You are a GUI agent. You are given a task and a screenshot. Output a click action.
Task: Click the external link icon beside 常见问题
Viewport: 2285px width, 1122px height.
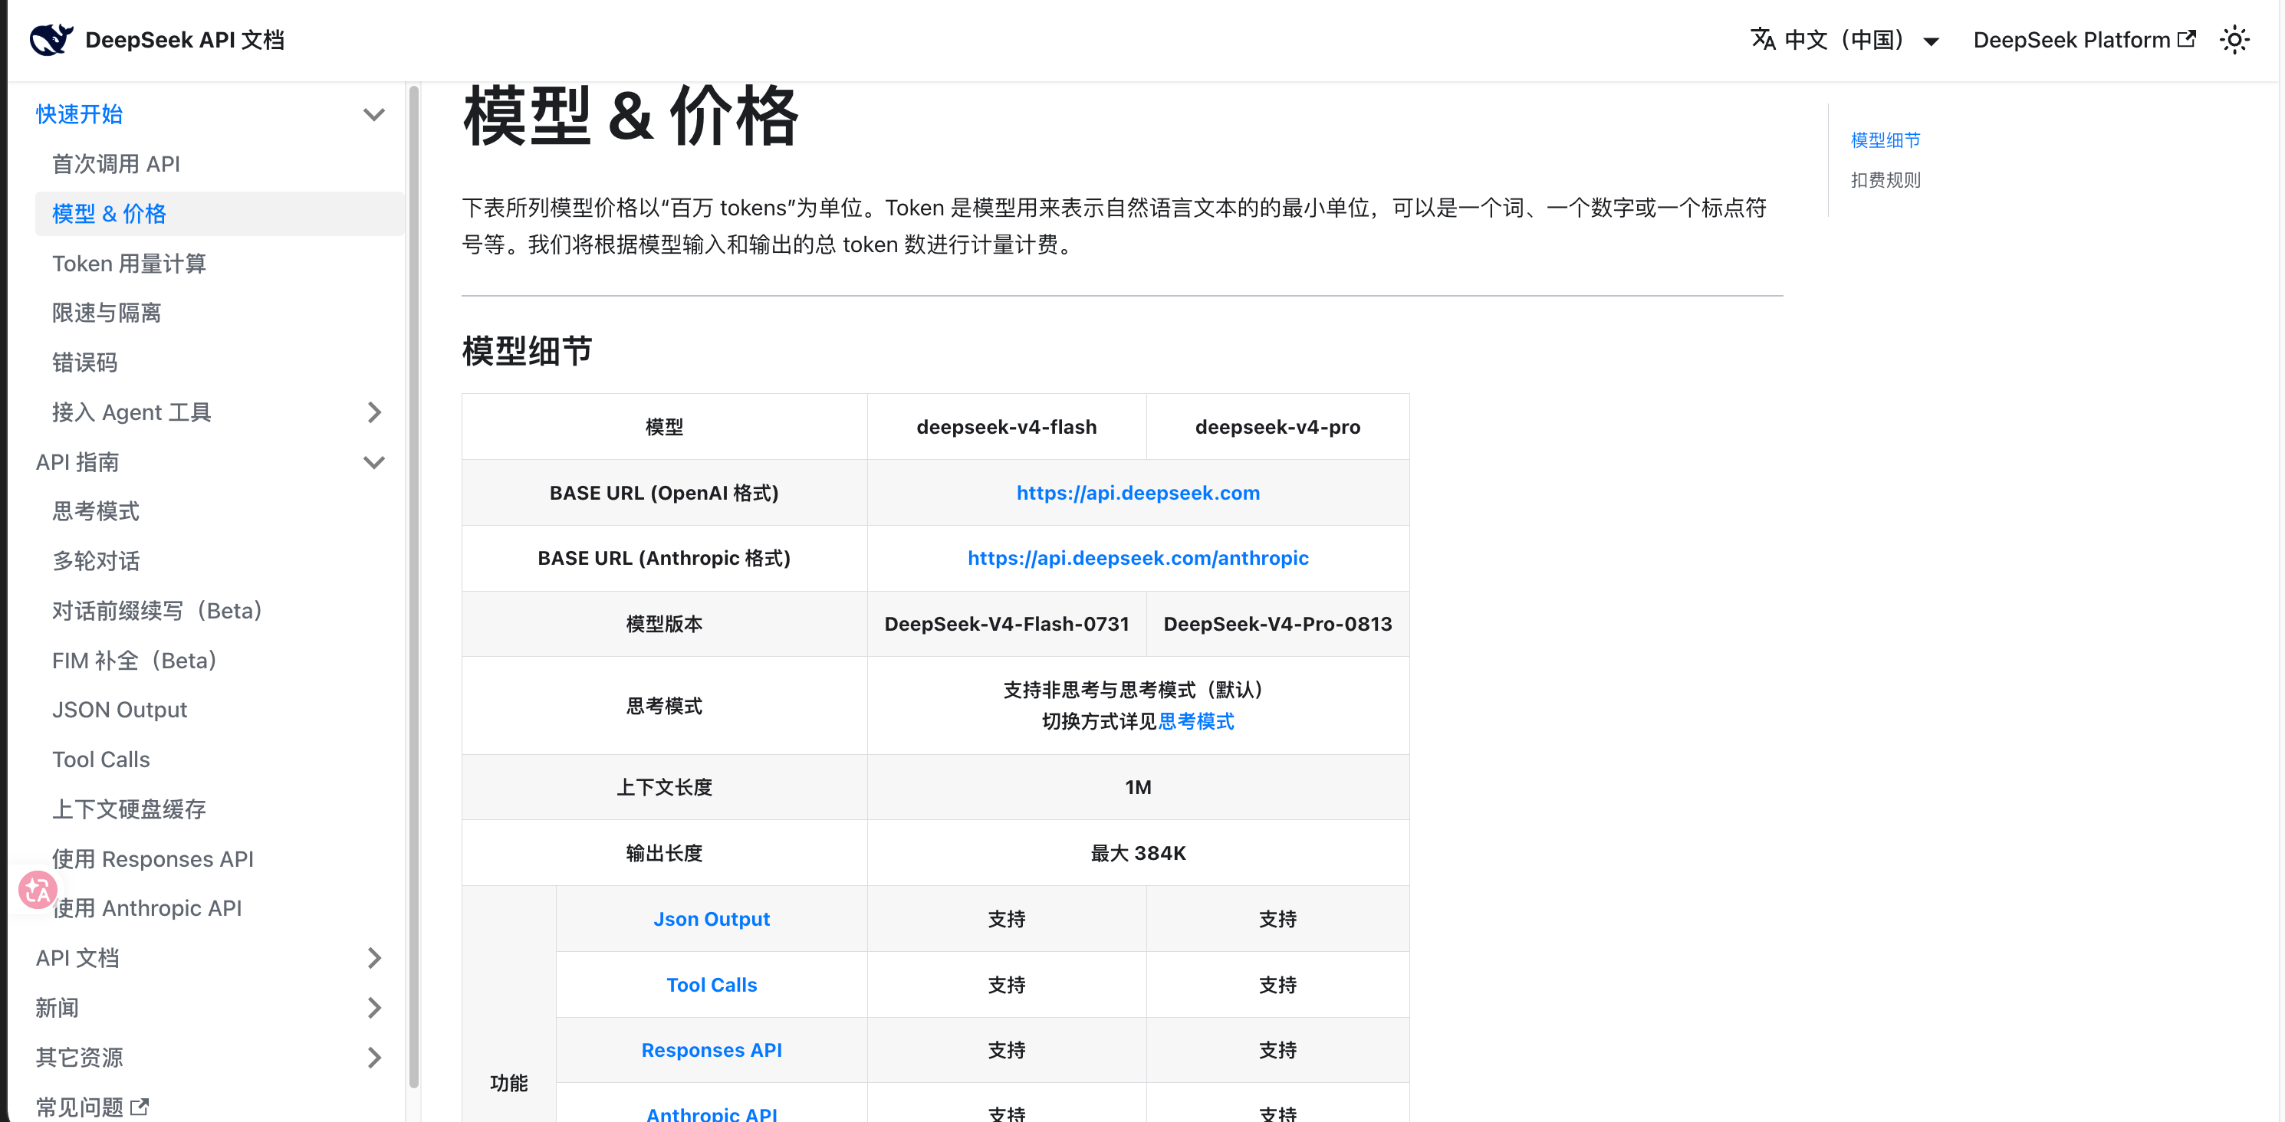tap(140, 1106)
